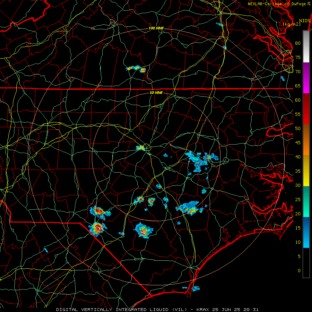Click the 70 value on the VIL scale
Image resolution: width=312 pixels, height=312 pixels.
[298, 72]
